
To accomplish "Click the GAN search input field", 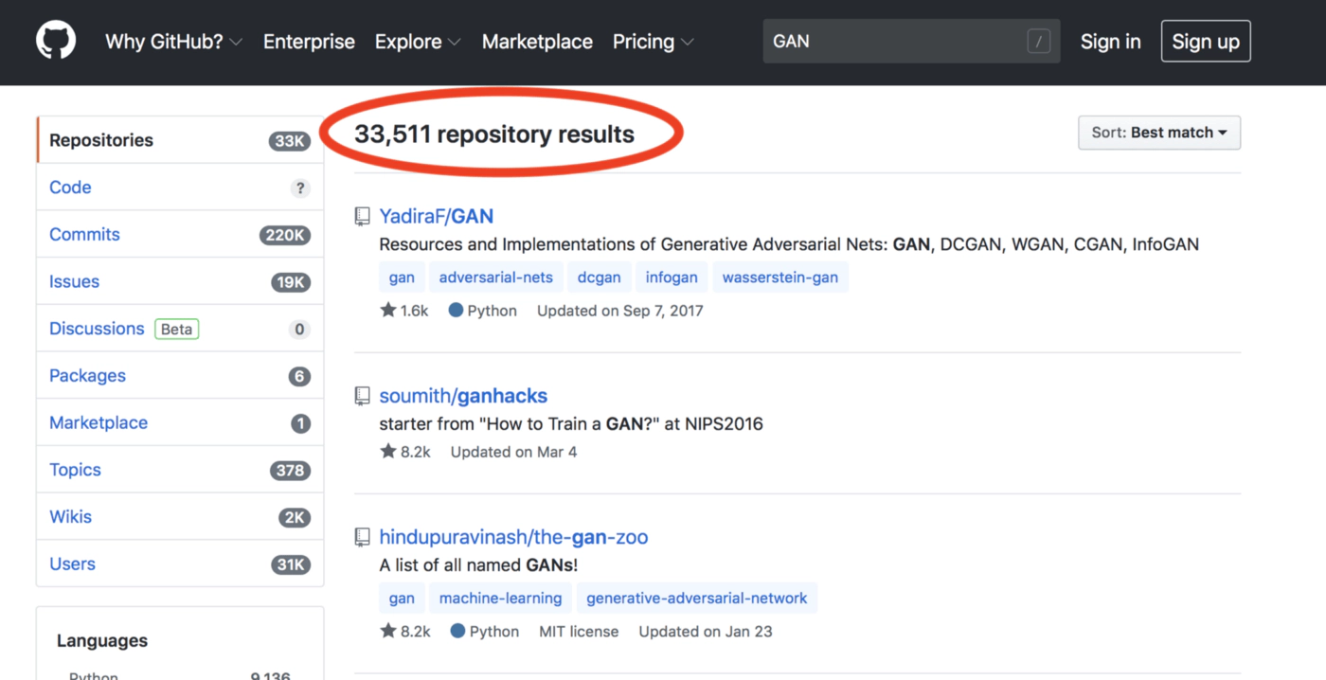I will [x=890, y=42].
